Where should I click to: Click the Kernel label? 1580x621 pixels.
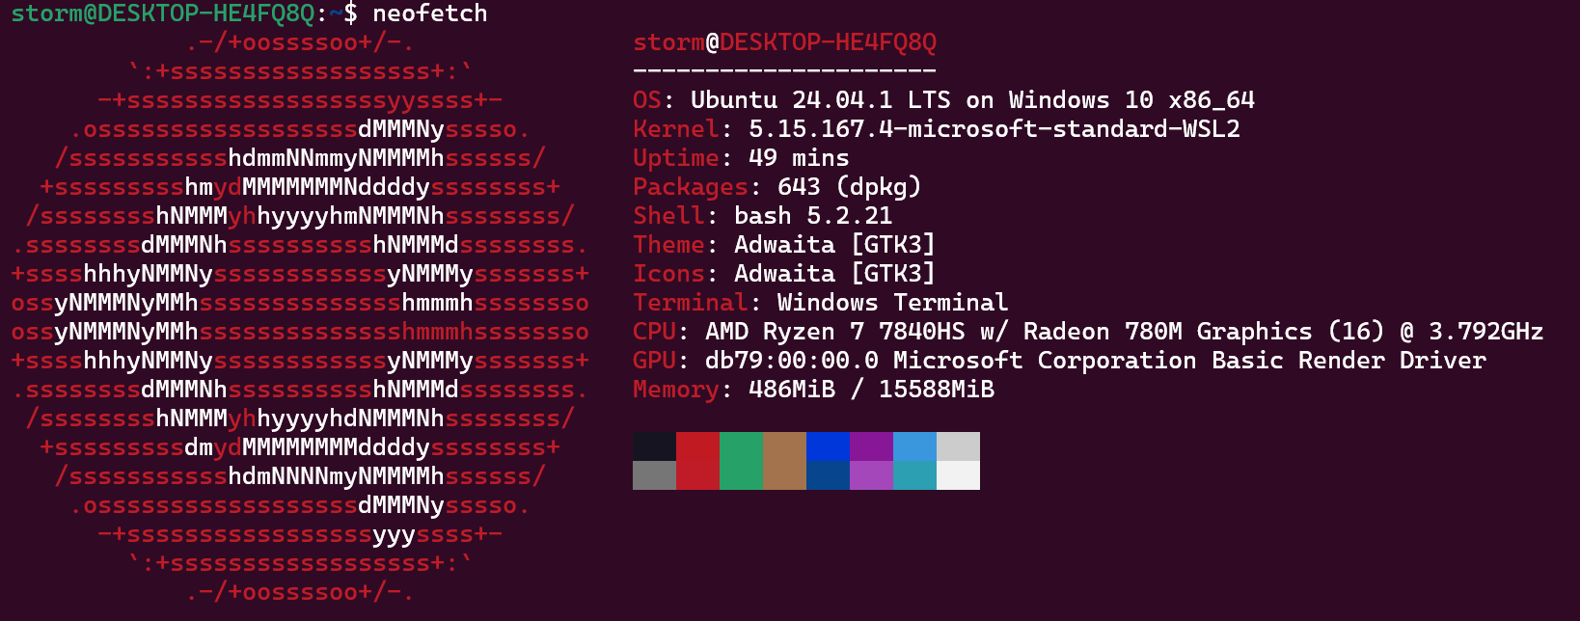coord(675,129)
